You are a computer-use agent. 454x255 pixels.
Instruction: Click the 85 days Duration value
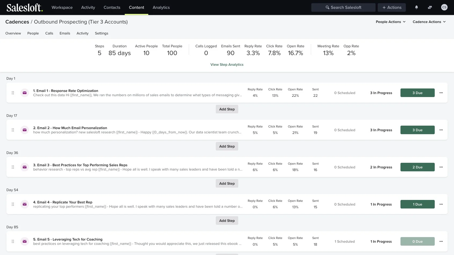point(120,53)
